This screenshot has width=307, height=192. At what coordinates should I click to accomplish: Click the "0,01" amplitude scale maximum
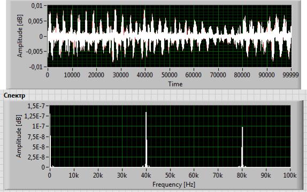tap(36, 6)
